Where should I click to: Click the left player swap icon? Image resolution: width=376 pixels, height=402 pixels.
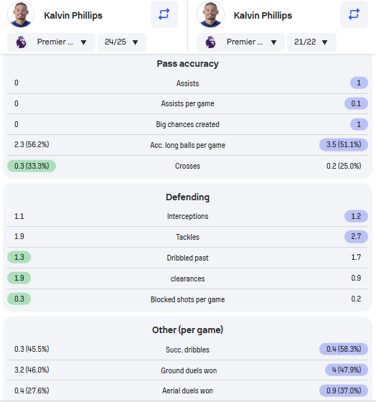point(164,14)
